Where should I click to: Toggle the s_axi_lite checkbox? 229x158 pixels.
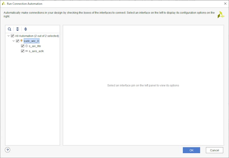tap(23, 46)
